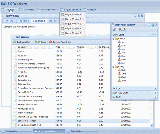Open Window 6 from top toolbar
The height and width of the screenshot is (134, 160).
tap(90, 10)
